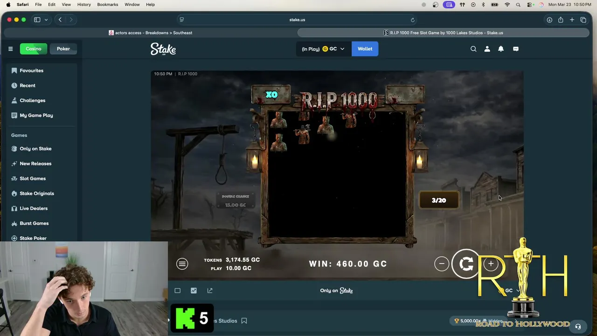Switch to actors access Breakdowns tab

click(150, 33)
